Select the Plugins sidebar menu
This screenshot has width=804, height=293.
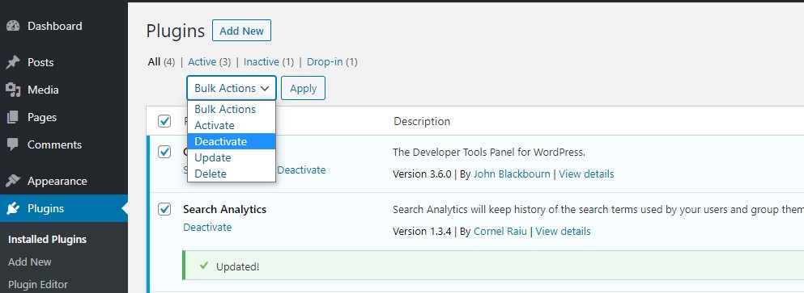click(64, 208)
